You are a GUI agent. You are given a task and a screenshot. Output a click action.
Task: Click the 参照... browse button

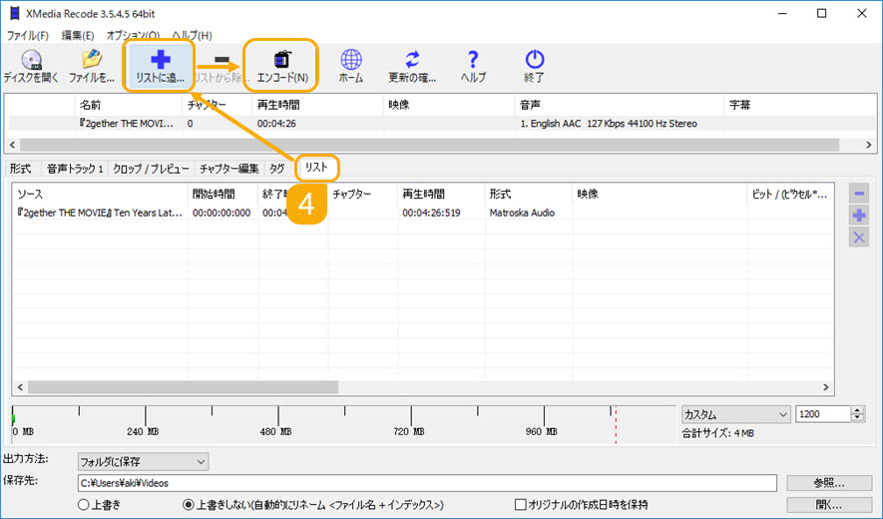click(829, 483)
